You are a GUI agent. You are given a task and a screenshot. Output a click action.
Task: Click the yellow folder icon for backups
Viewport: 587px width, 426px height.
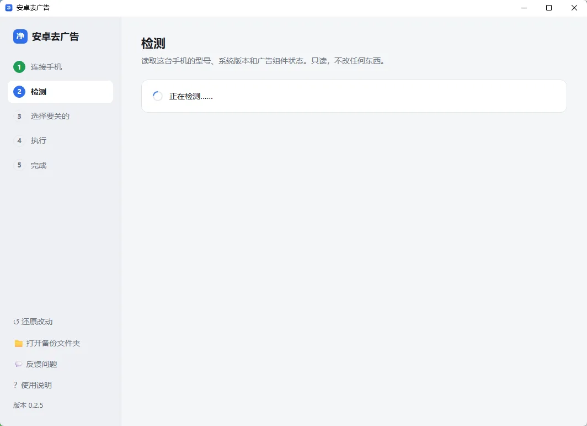point(18,343)
